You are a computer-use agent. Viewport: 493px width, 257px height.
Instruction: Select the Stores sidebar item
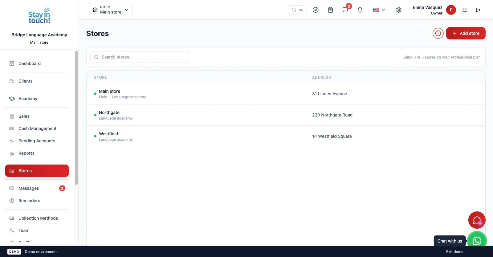pos(37,171)
